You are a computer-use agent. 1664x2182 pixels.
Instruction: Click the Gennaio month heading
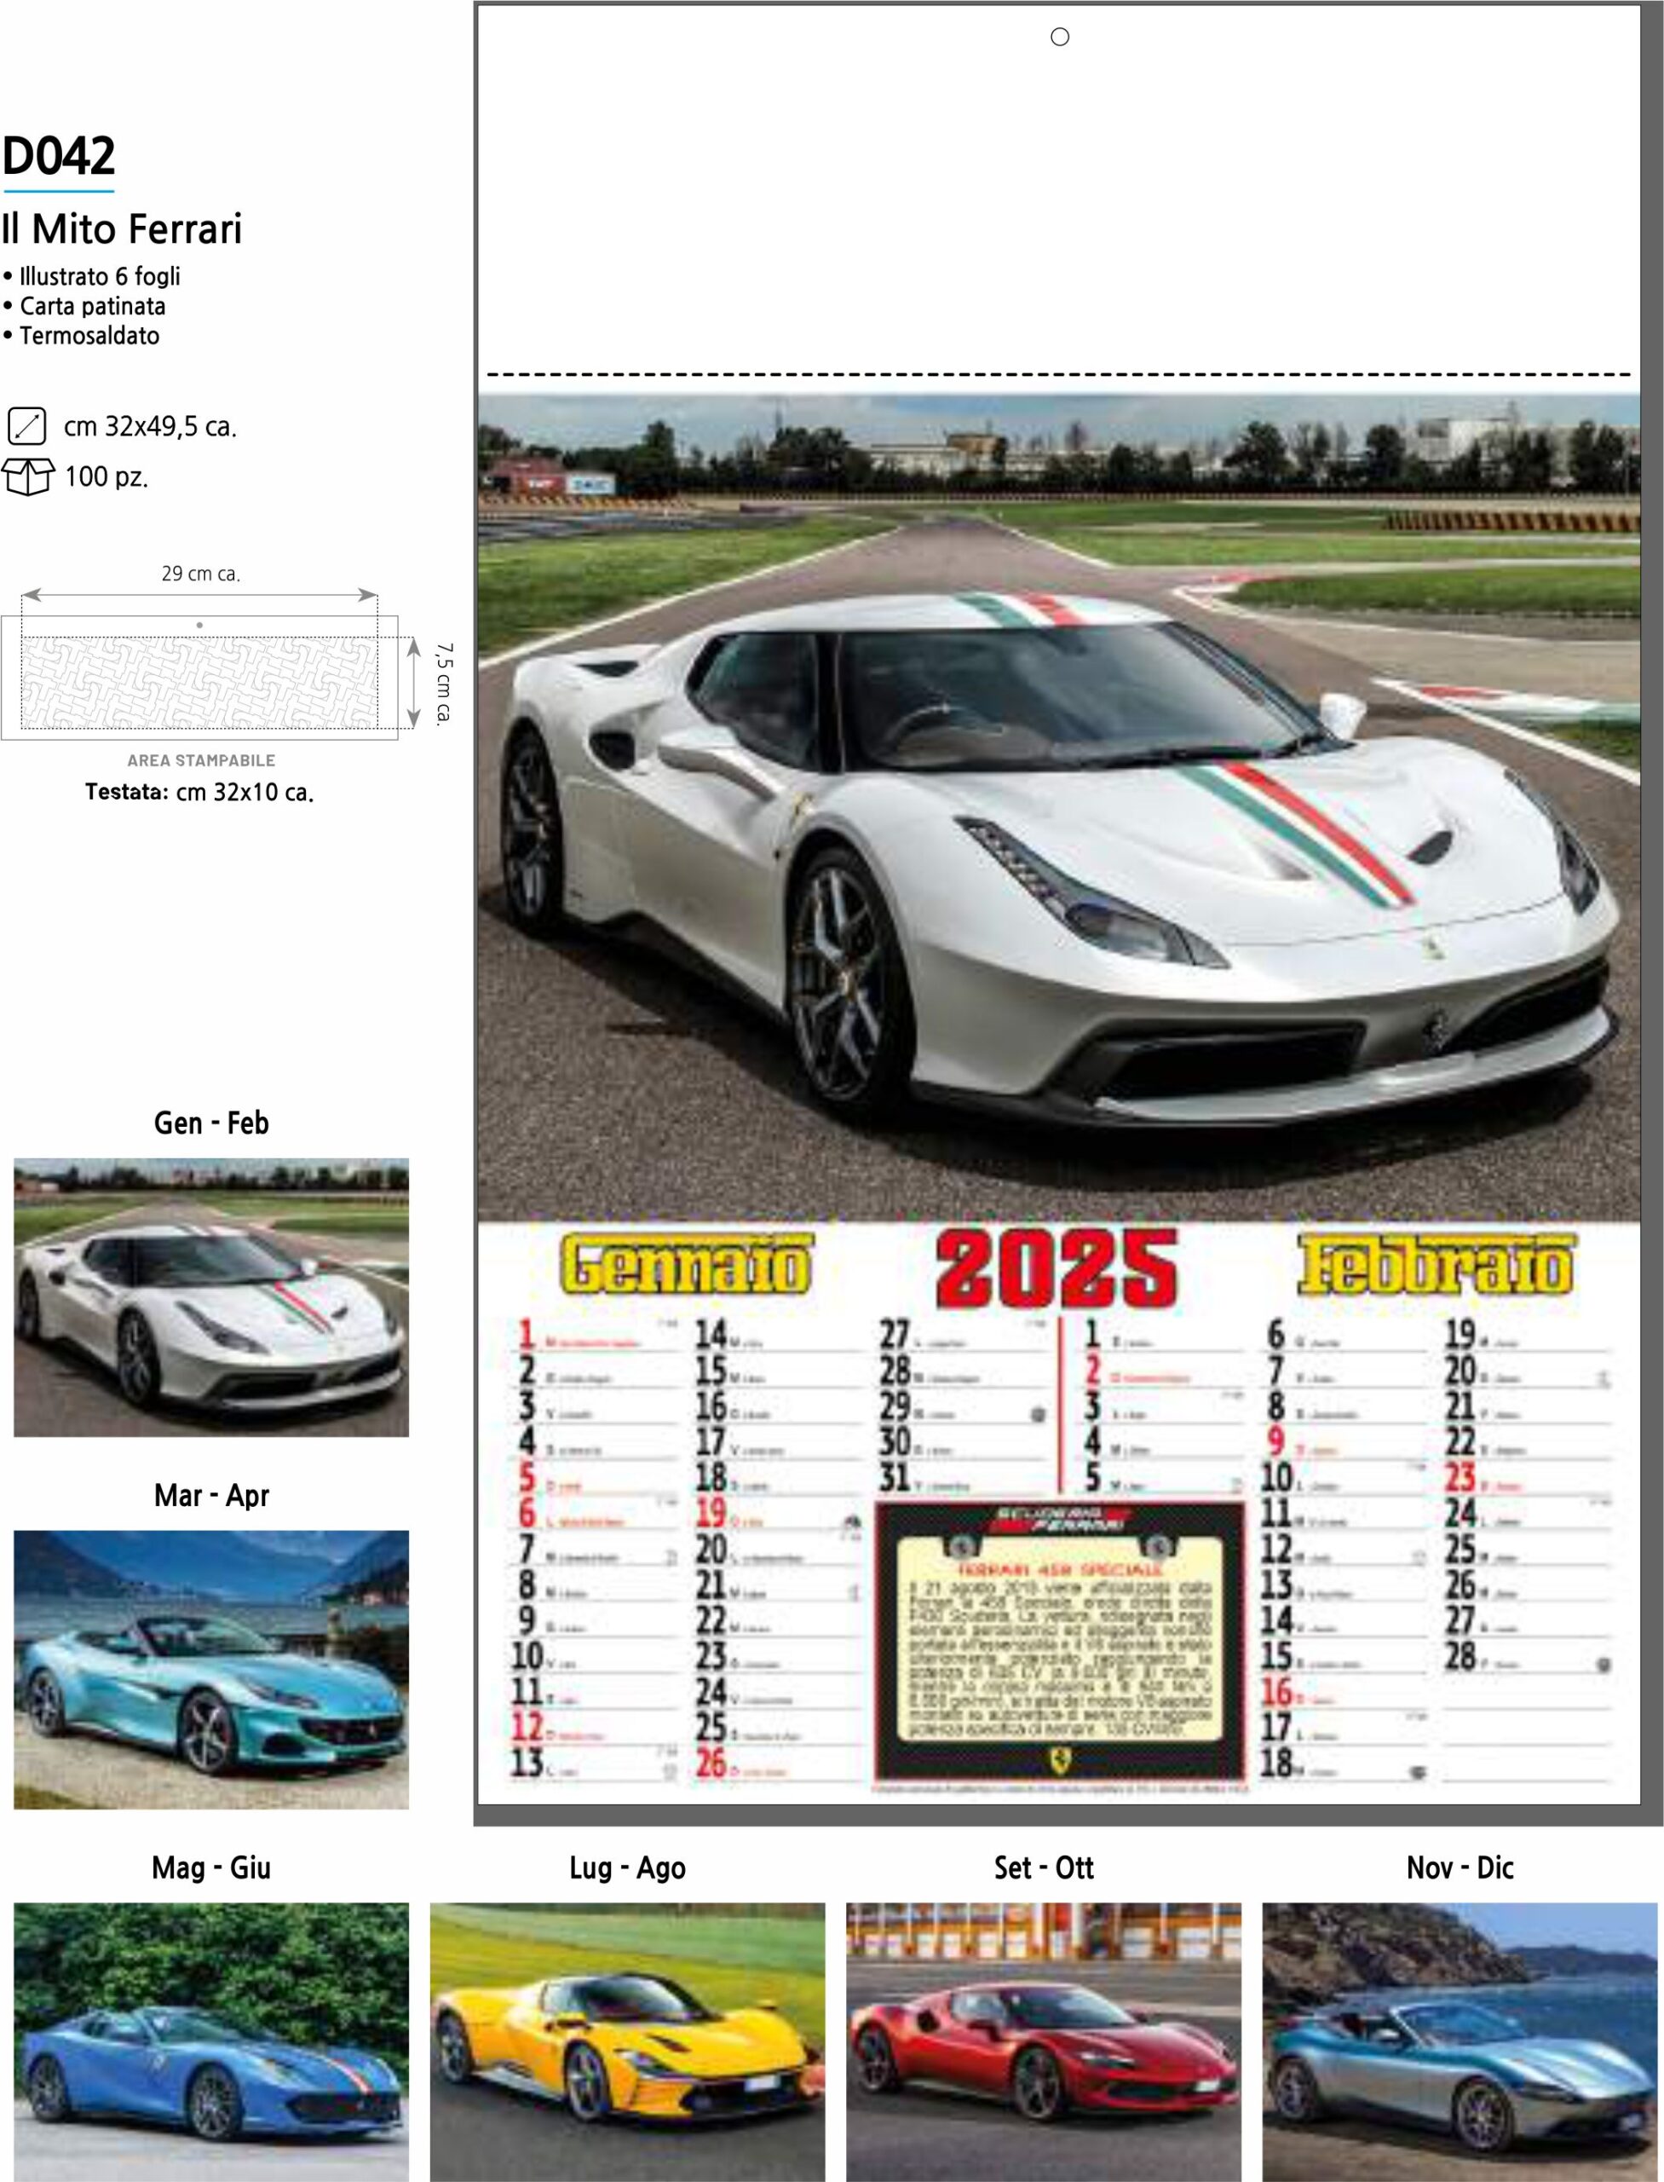point(687,1266)
